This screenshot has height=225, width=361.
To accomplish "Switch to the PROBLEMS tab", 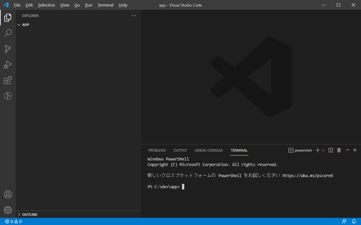I will (x=157, y=150).
